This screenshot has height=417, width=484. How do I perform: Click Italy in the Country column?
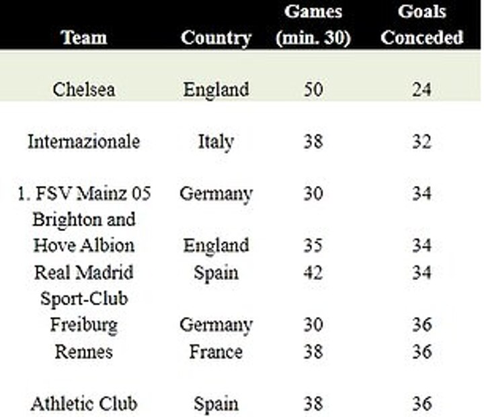click(x=216, y=142)
